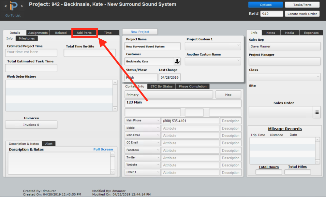Image resolution: width=326 pixels, height=197 pixels.
Task: Switch to the Notes tab
Action: 271,33
